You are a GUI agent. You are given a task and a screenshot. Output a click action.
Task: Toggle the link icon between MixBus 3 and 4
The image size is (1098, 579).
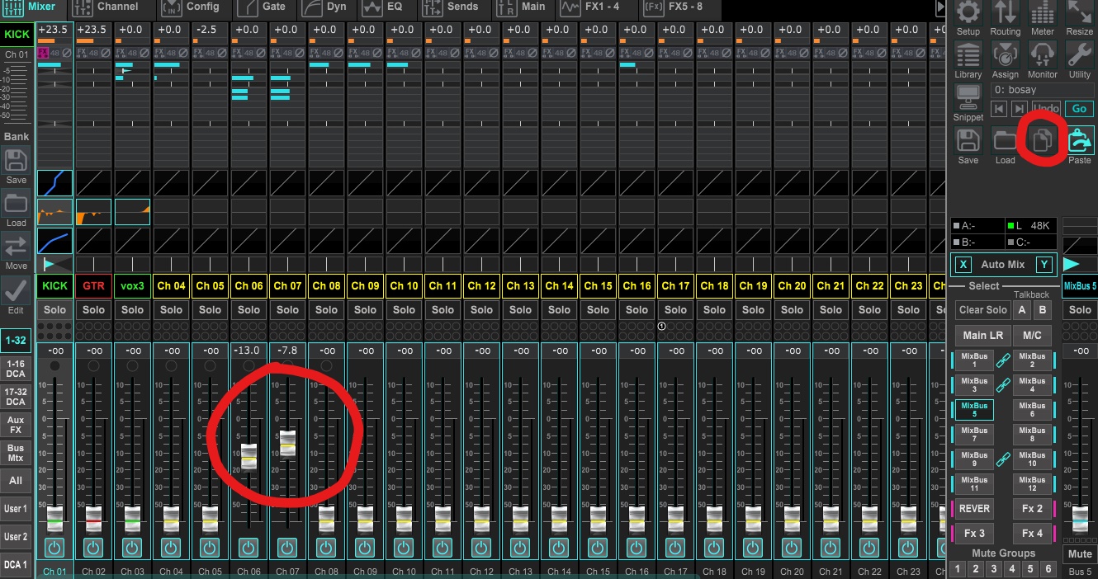point(1003,384)
